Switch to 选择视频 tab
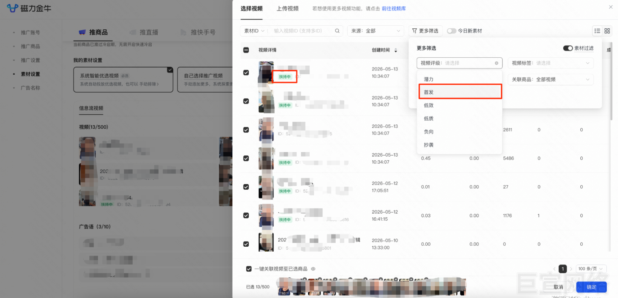Viewport: 618px width, 298px height. click(x=251, y=9)
